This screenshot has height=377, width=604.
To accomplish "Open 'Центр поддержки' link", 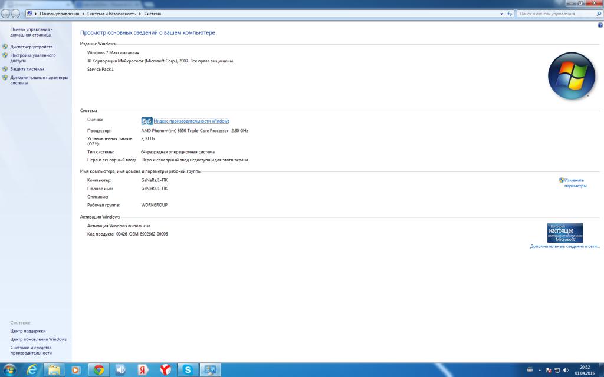I will pos(28,331).
